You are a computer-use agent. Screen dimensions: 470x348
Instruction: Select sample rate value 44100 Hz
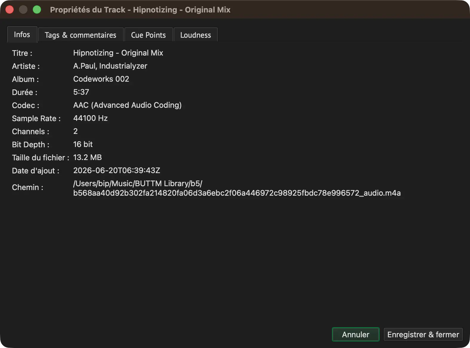tap(90, 118)
